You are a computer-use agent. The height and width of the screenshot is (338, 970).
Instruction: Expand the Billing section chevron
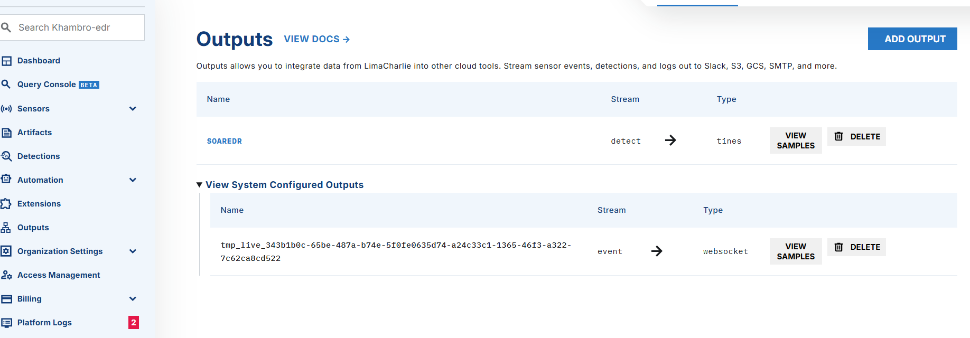coord(133,299)
